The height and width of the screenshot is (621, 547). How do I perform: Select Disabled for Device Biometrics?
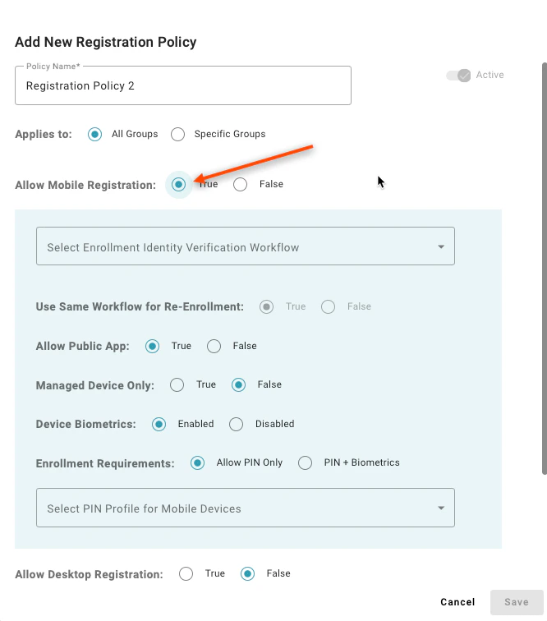pyautogui.click(x=236, y=425)
